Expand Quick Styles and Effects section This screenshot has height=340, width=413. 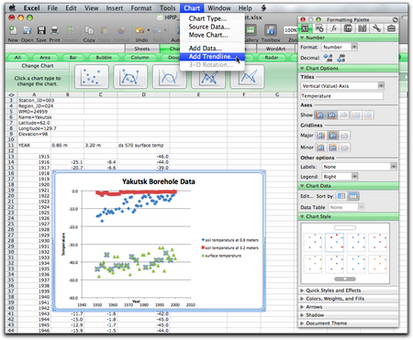tap(330, 291)
